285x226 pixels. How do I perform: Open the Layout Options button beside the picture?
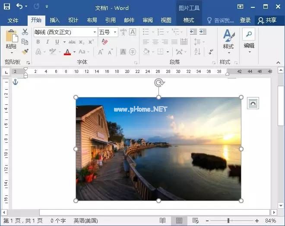point(253,103)
